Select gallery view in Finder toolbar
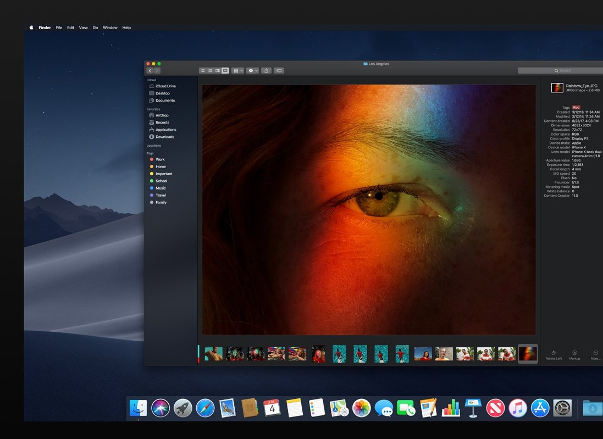The width and height of the screenshot is (603, 439). (225, 71)
